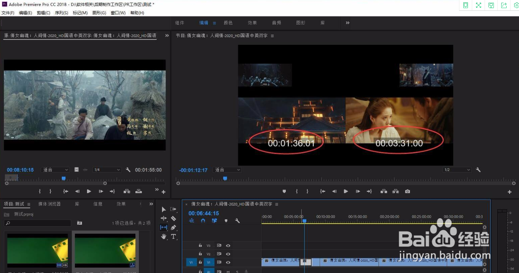Switch to the 效果 workspace tab

click(252, 23)
